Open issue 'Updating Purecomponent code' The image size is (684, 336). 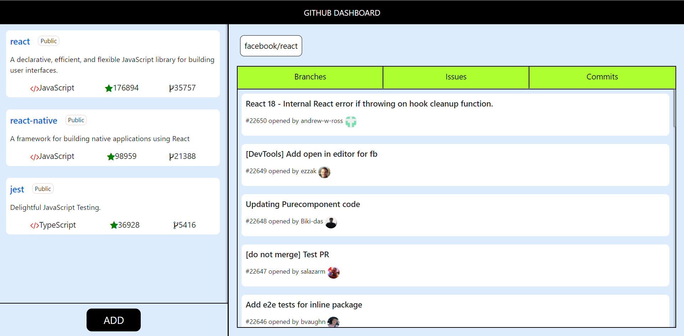(x=303, y=205)
